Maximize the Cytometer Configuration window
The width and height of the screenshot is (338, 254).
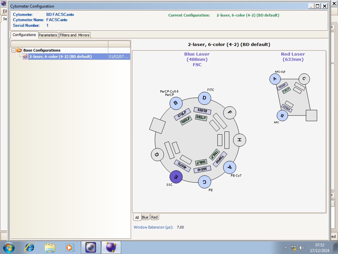(318, 6)
